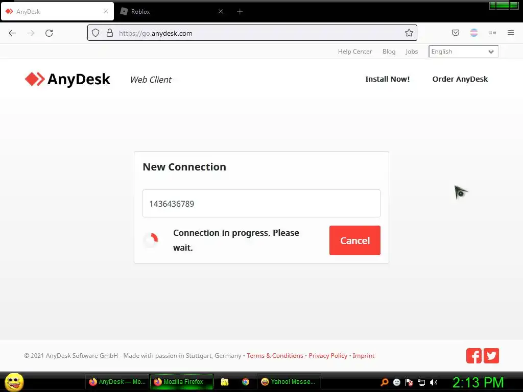Click the network connection tray icon
Image resolution: width=523 pixels, height=392 pixels.
pyautogui.click(x=421, y=383)
